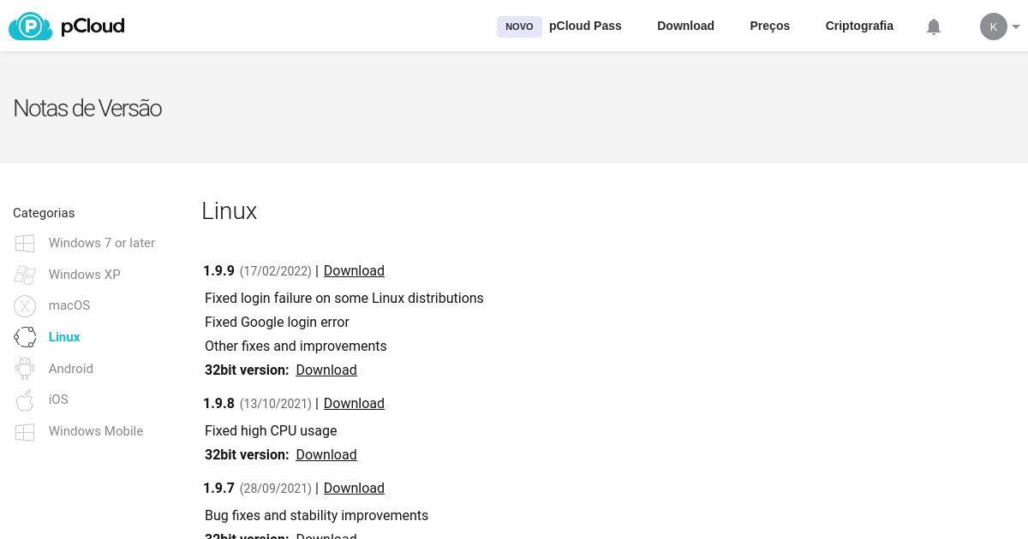Viewport: 1028px width, 539px height.
Task: Click the Windows Mobile icon
Action: (25, 431)
